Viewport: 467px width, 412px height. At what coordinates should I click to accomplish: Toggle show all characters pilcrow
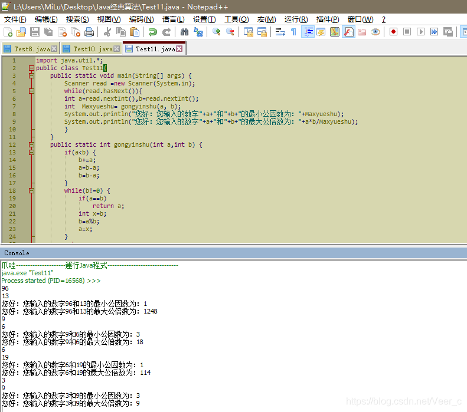[x=293, y=32]
